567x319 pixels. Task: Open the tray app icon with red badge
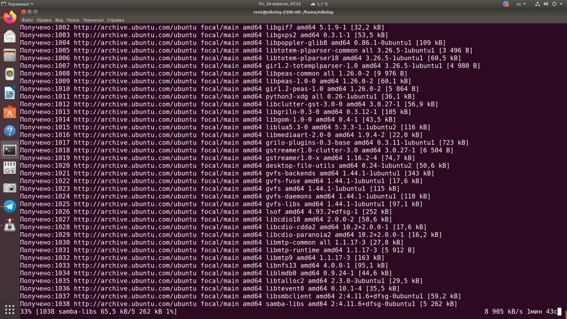tap(506, 4)
